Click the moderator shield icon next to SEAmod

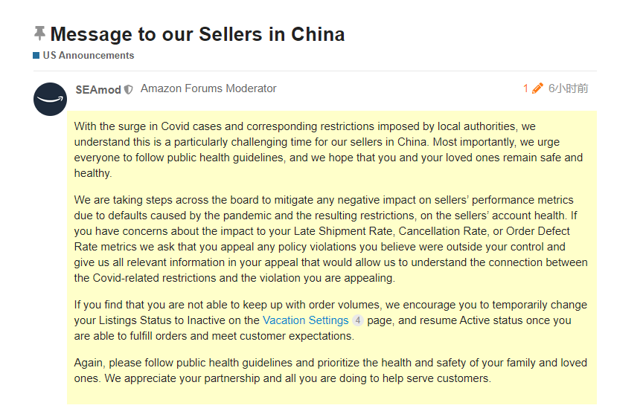point(129,89)
